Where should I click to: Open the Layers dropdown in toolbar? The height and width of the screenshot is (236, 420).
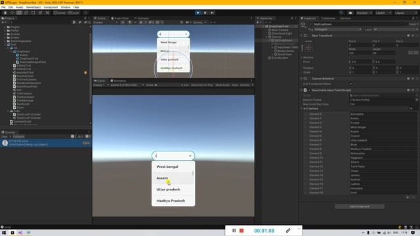click(x=383, y=12)
